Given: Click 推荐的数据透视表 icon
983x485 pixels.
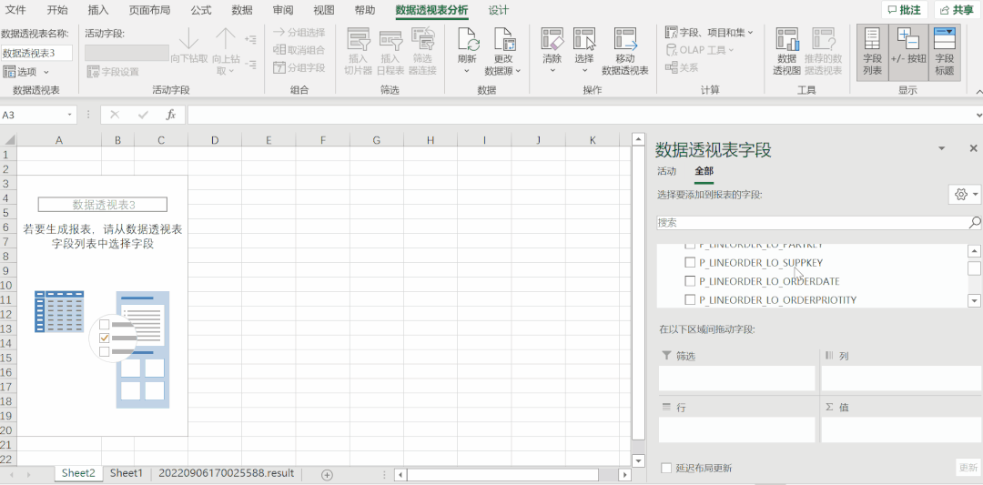Looking at the screenshot, I should click(x=823, y=39).
